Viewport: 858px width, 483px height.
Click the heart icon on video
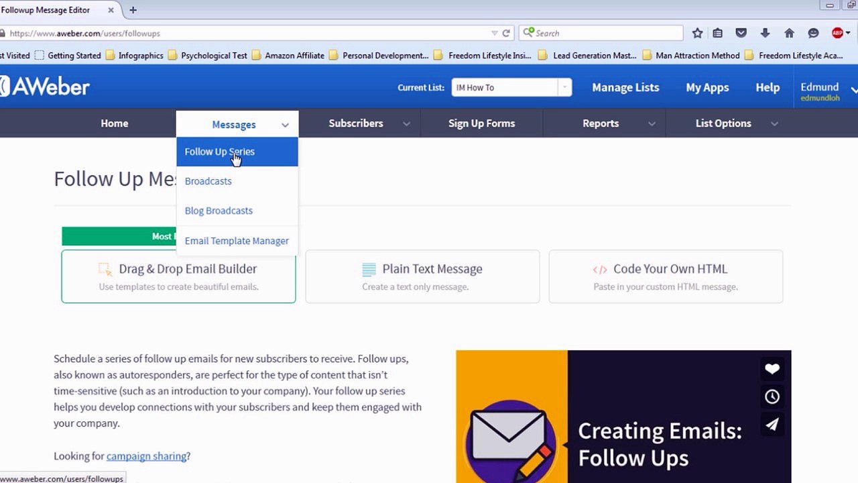pyautogui.click(x=772, y=369)
